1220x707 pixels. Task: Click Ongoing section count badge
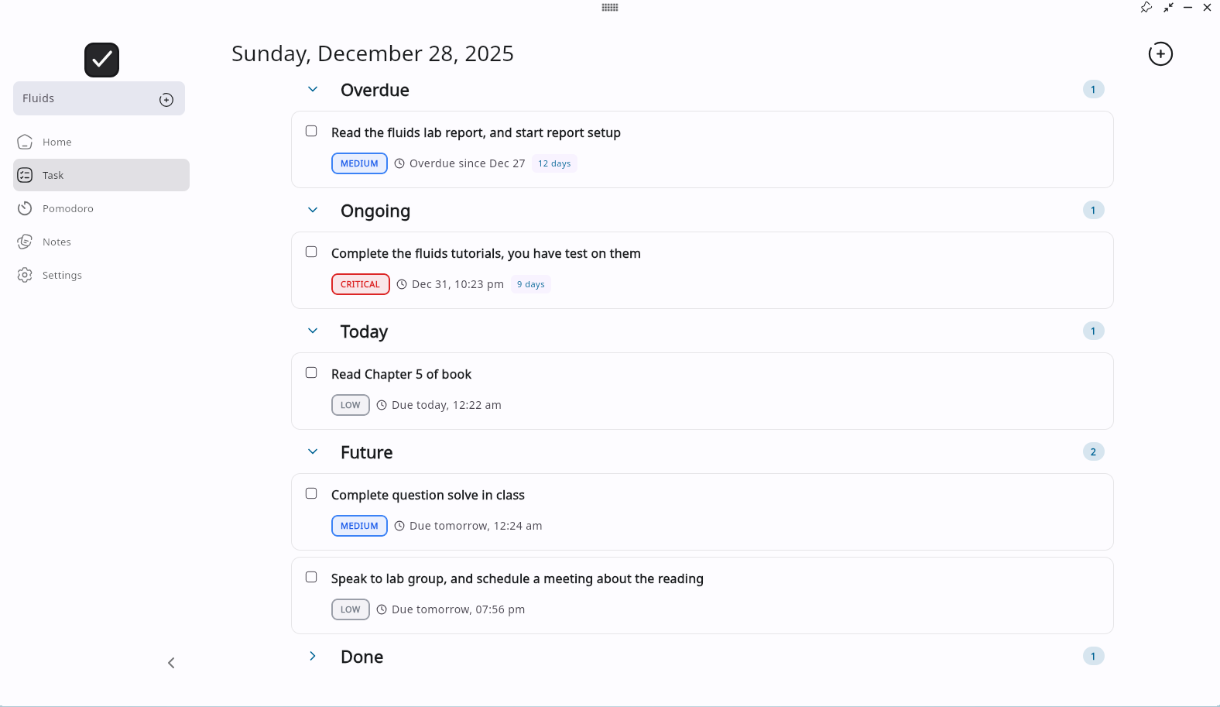(1093, 210)
